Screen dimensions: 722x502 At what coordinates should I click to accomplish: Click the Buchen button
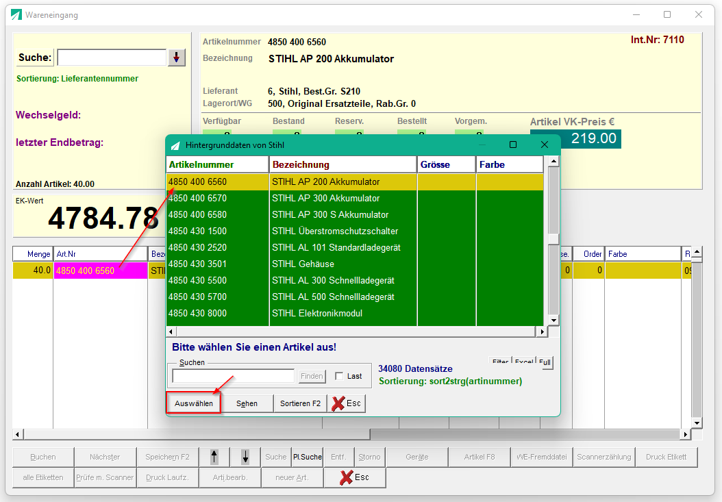pyautogui.click(x=43, y=457)
